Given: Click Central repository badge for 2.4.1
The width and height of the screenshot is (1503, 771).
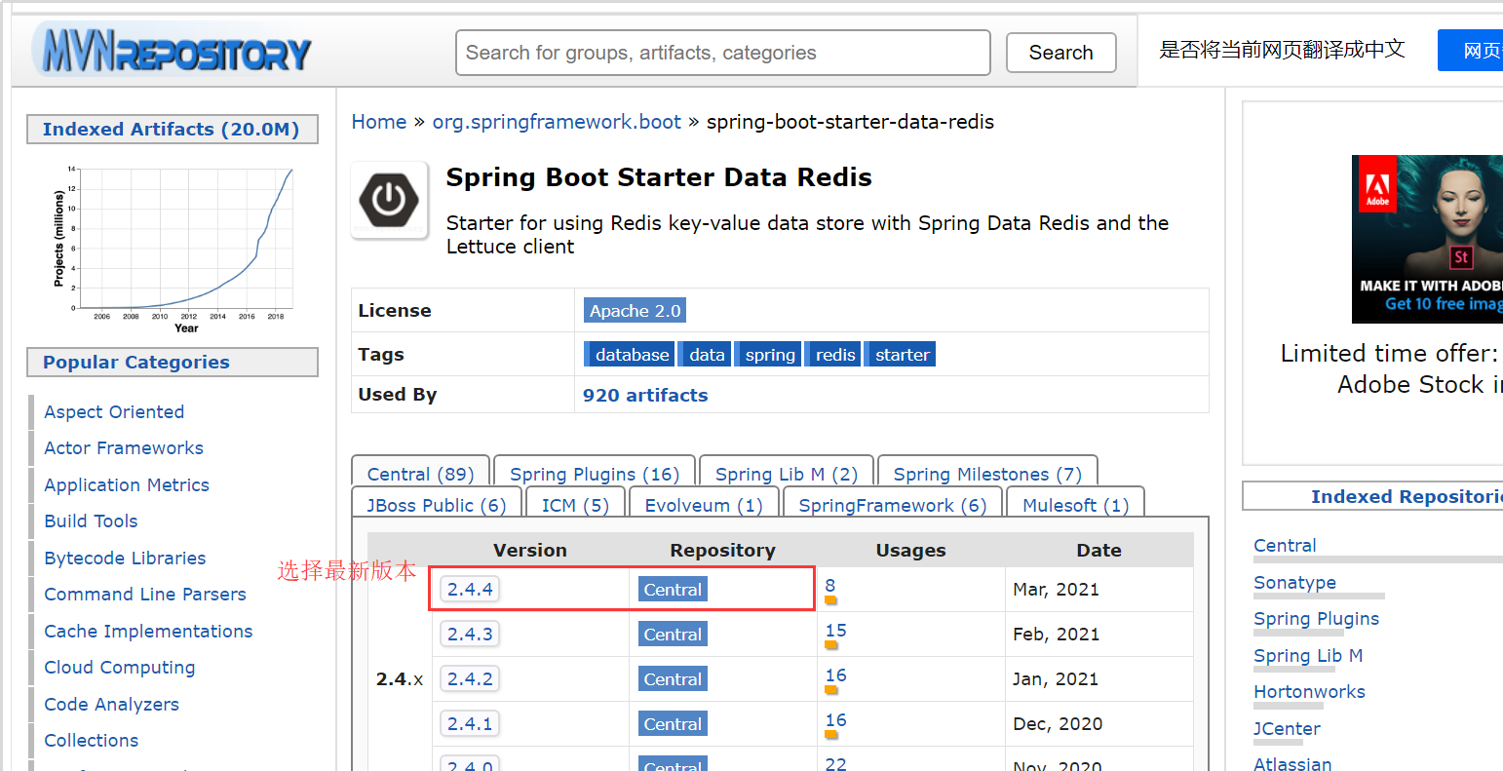Looking at the screenshot, I should pyautogui.click(x=673, y=724).
